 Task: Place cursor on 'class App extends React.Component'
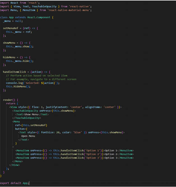click(25, 17)
